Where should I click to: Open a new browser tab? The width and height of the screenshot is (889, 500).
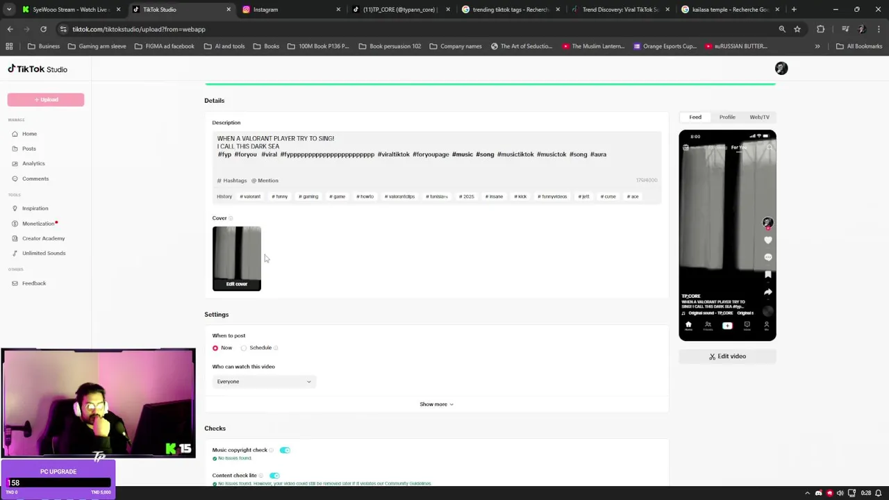[x=794, y=10]
